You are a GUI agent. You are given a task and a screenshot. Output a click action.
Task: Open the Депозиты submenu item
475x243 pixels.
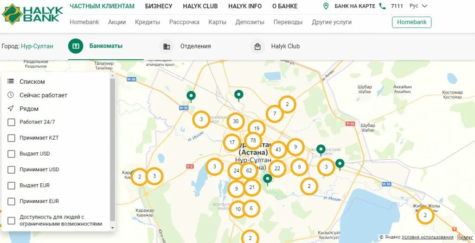pyautogui.click(x=250, y=22)
